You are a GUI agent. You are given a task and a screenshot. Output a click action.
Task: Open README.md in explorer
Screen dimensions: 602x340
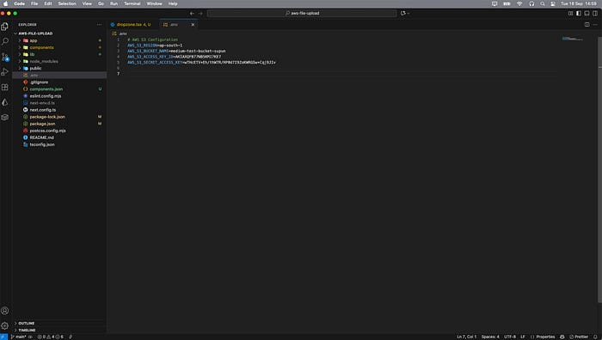(41, 137)
